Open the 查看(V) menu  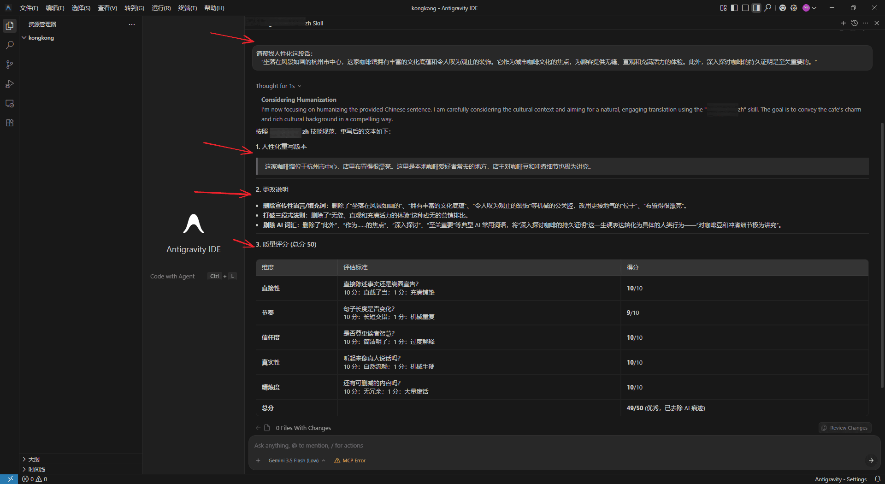[x=107, y=8]
